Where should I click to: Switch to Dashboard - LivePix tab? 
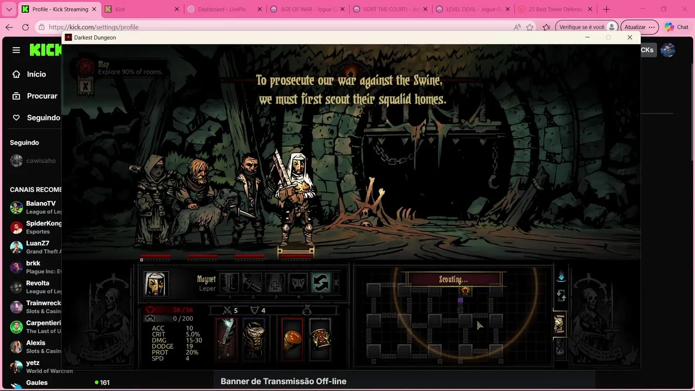tap(224, 9)
